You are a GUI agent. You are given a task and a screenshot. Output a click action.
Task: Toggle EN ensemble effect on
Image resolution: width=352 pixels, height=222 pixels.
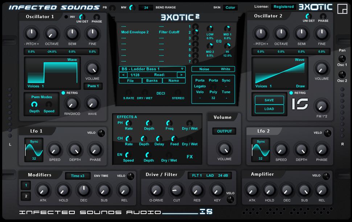tap(120, 155)
